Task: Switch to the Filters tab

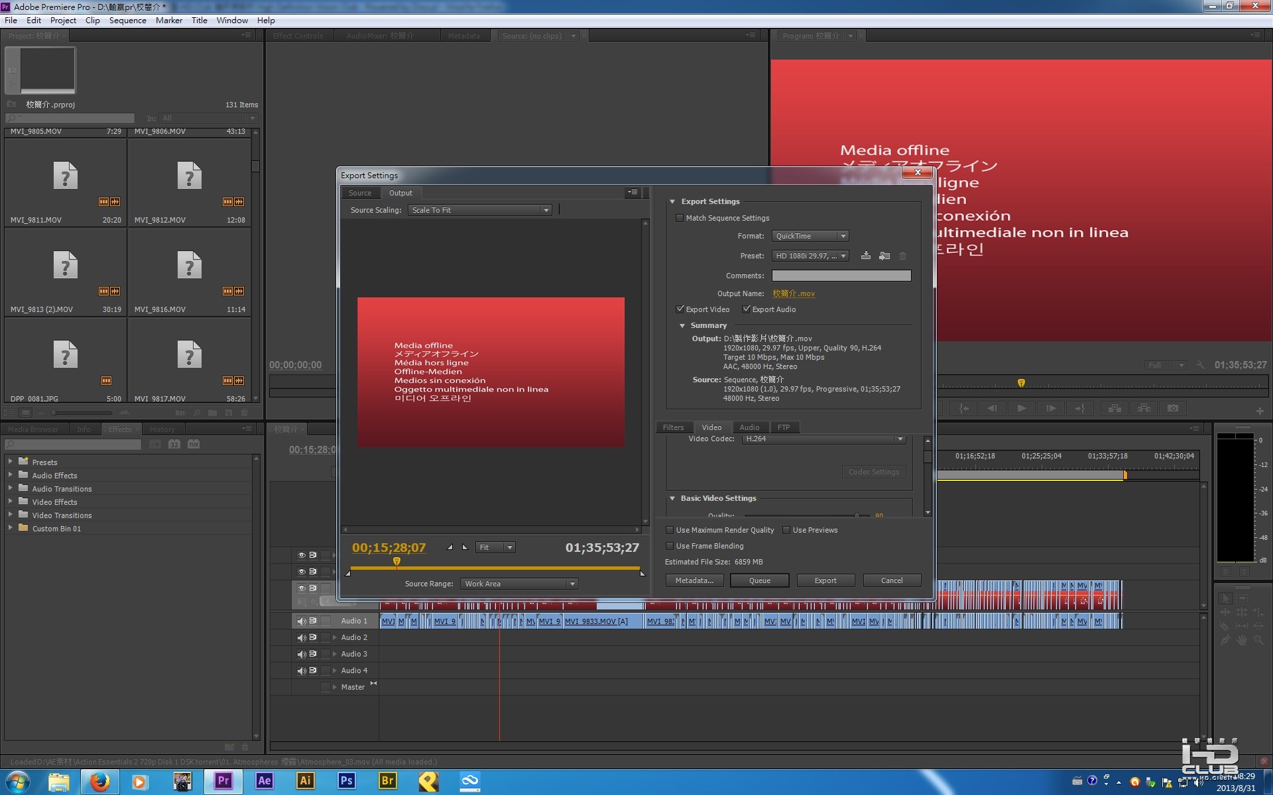Action: [673, 427]
